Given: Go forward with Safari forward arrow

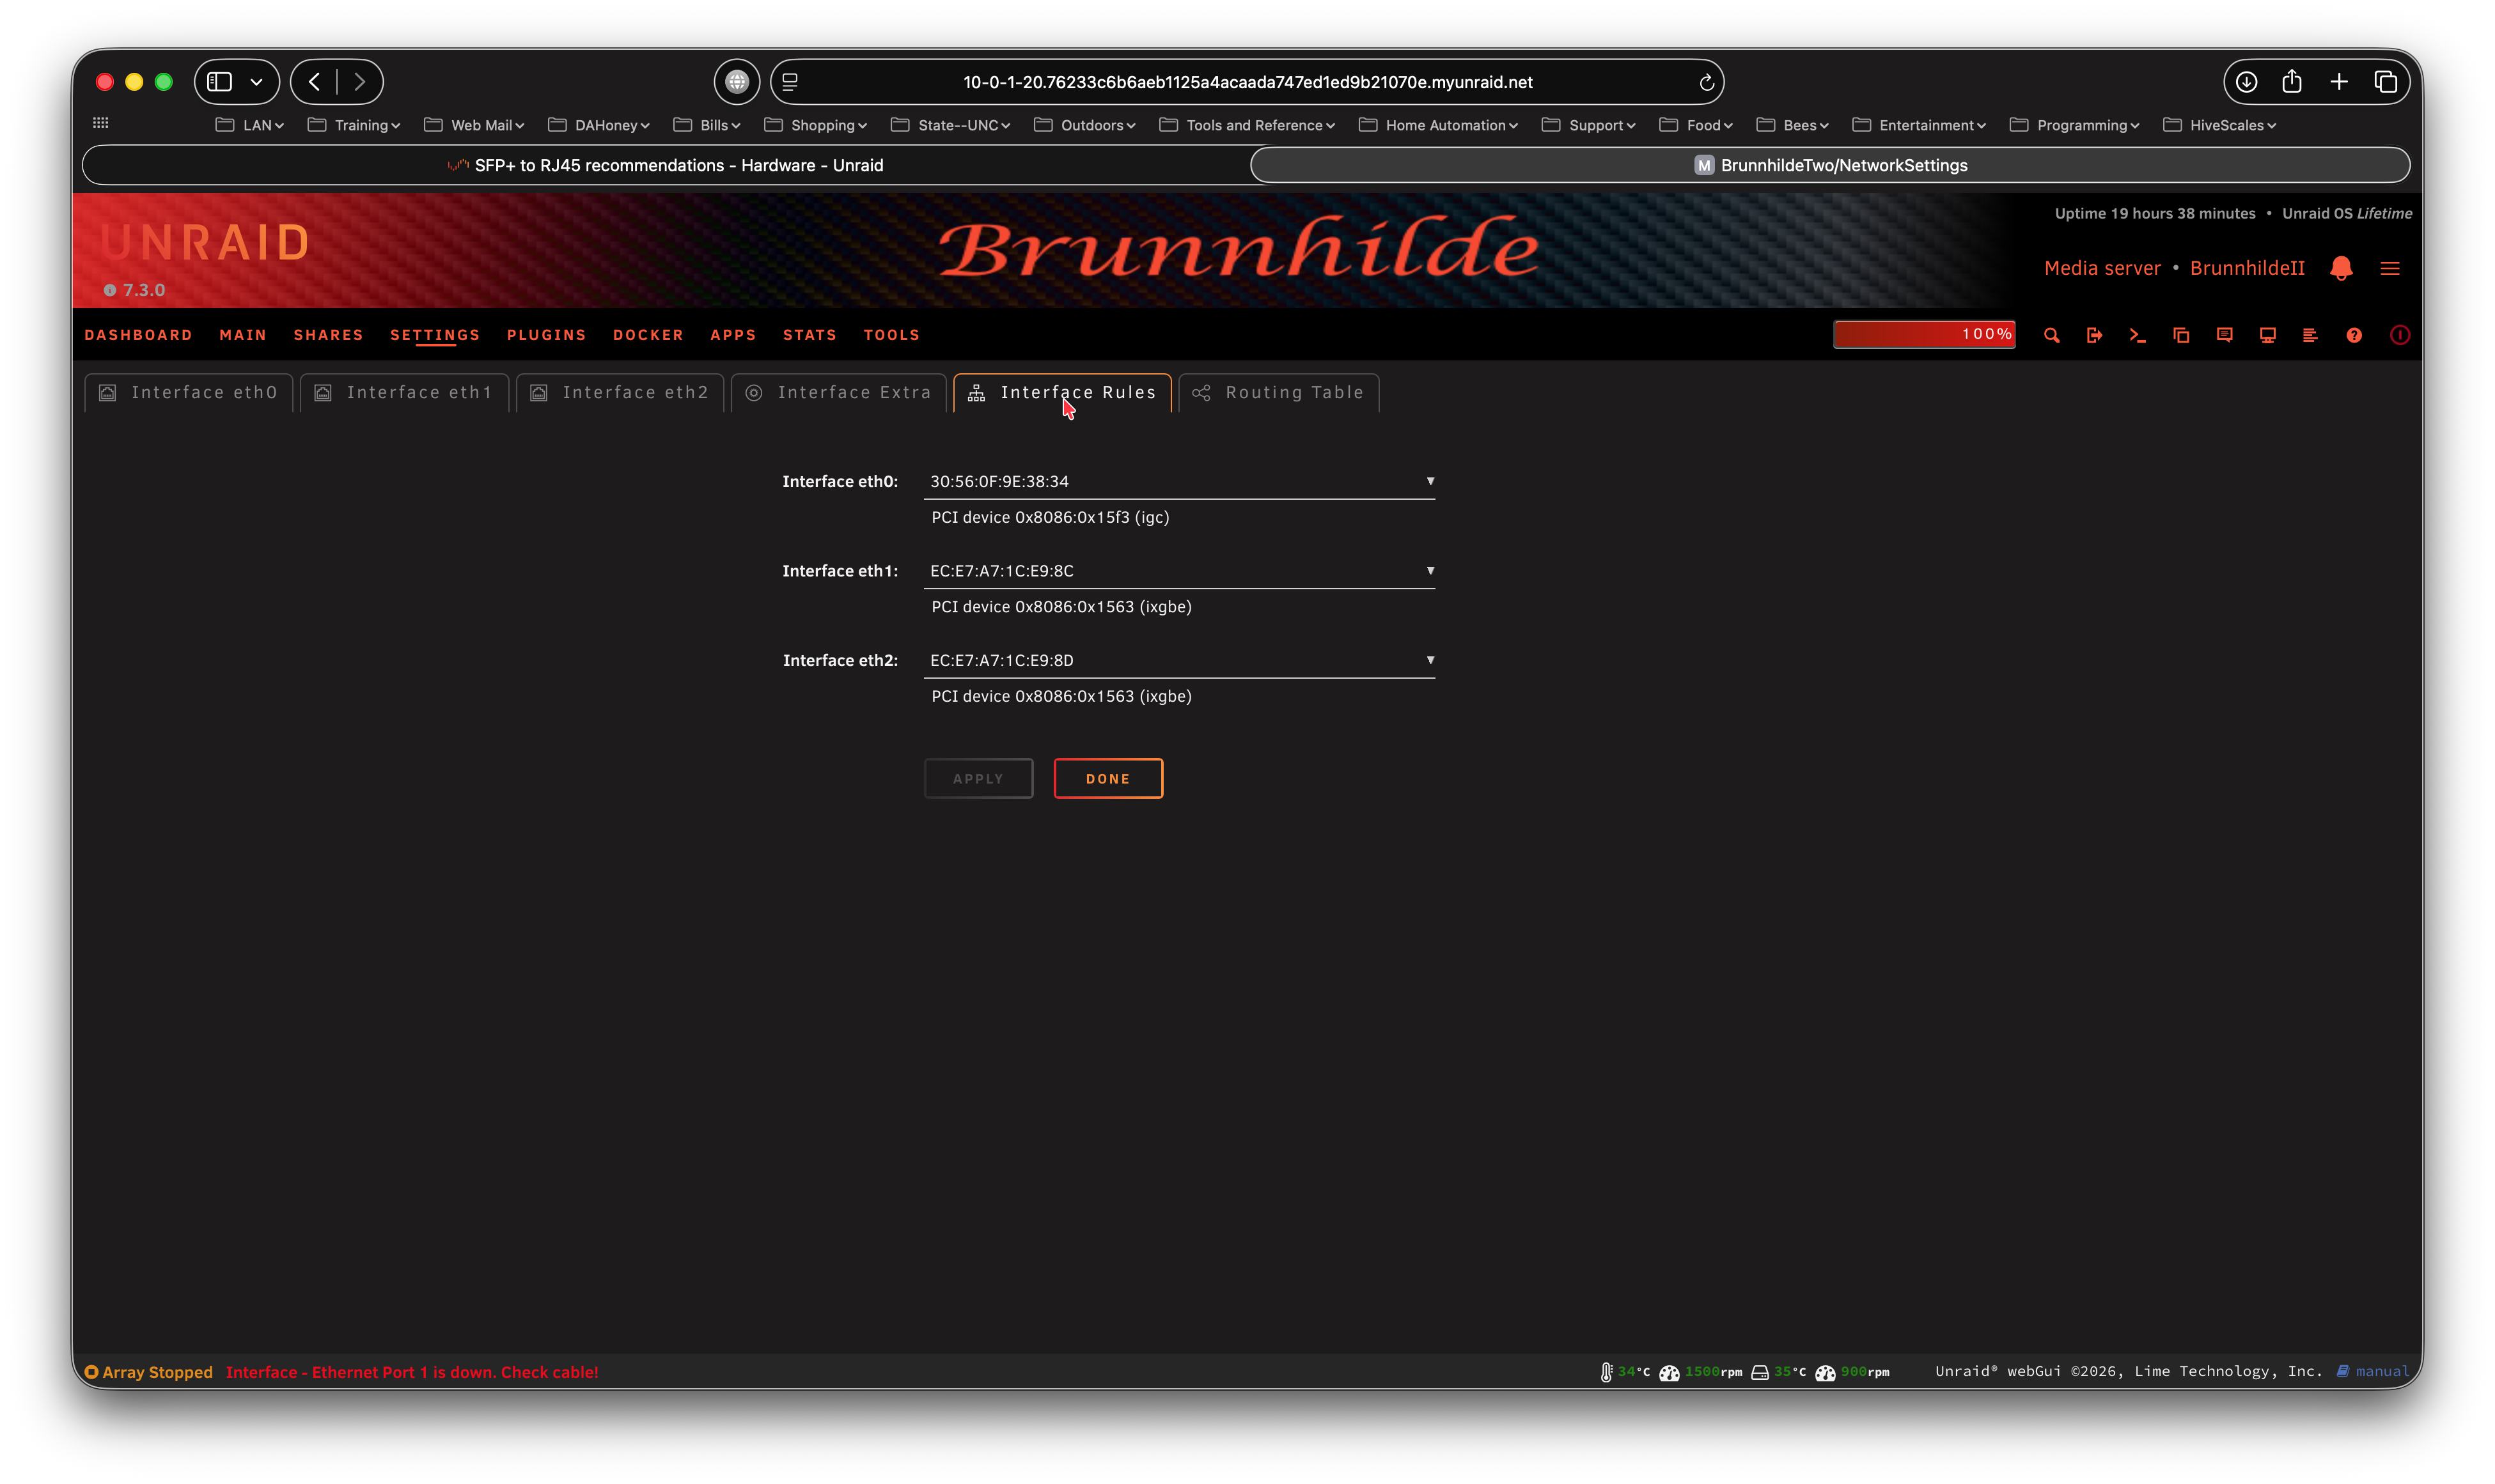Looking at the screenshot, I should tap(359, 82).
